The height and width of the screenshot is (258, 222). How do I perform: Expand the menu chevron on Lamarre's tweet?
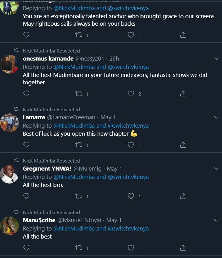pos(216,117)
